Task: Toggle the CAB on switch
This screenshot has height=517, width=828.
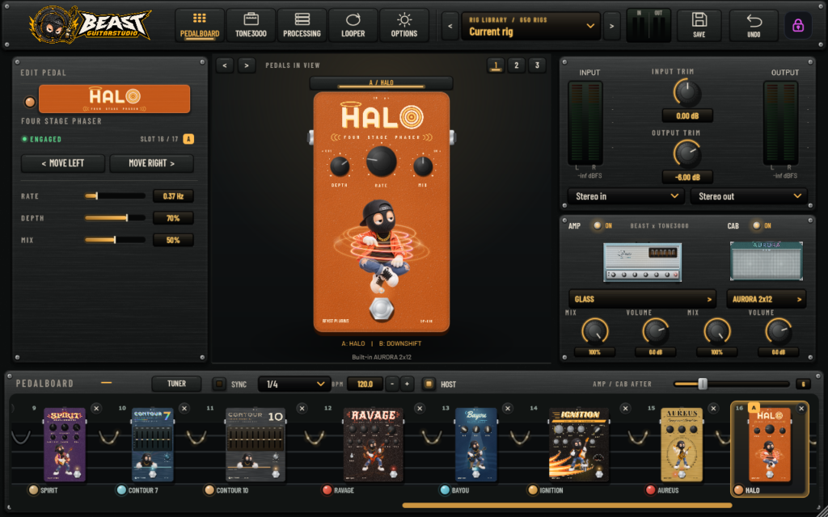Action: (756, 226)
